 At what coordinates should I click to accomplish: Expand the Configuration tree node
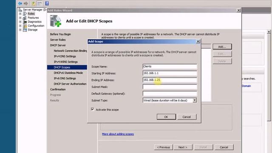coord(20,25)
